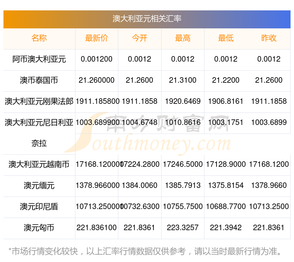294x262 pixels.
Task: Click 今开 value 1911.1858 in 刚果法郎 row
Action: coord(140,101)
